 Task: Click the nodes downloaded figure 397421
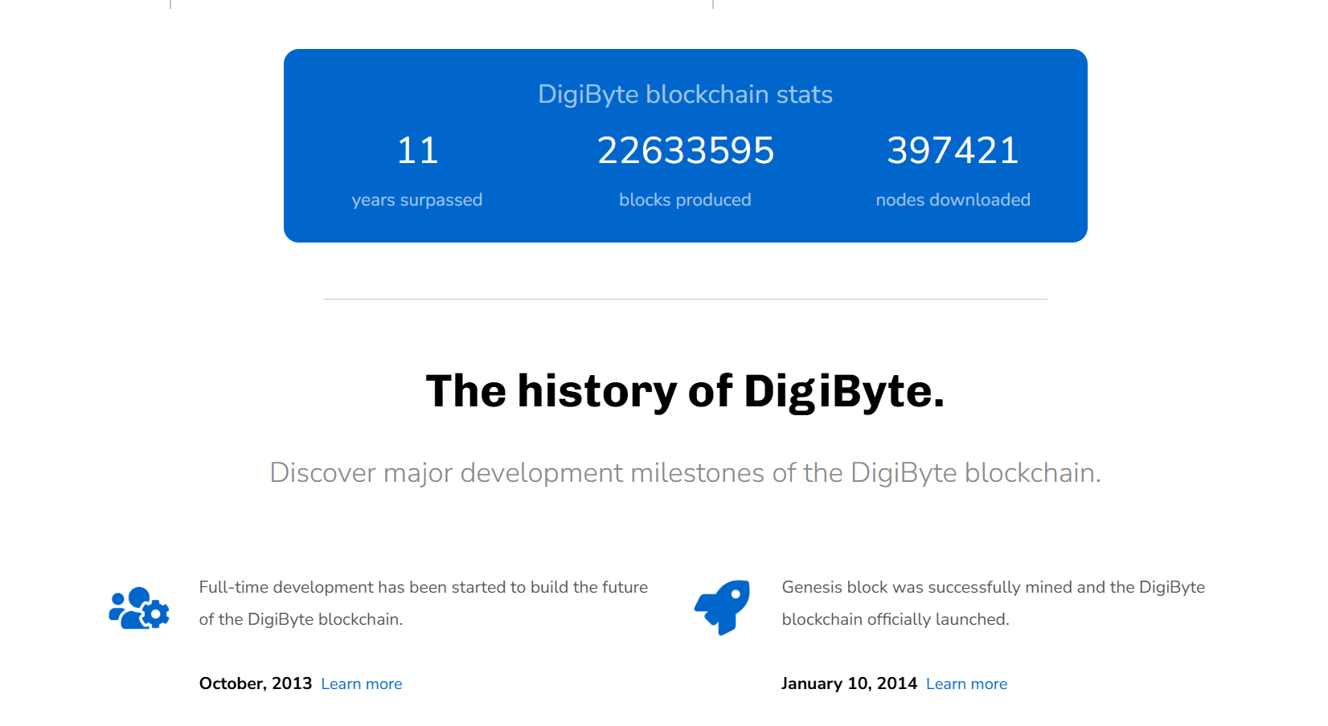953,151
